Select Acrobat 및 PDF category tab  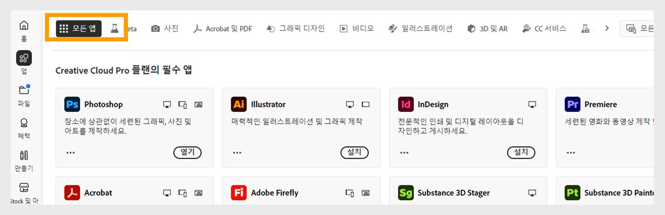(223, 29)
